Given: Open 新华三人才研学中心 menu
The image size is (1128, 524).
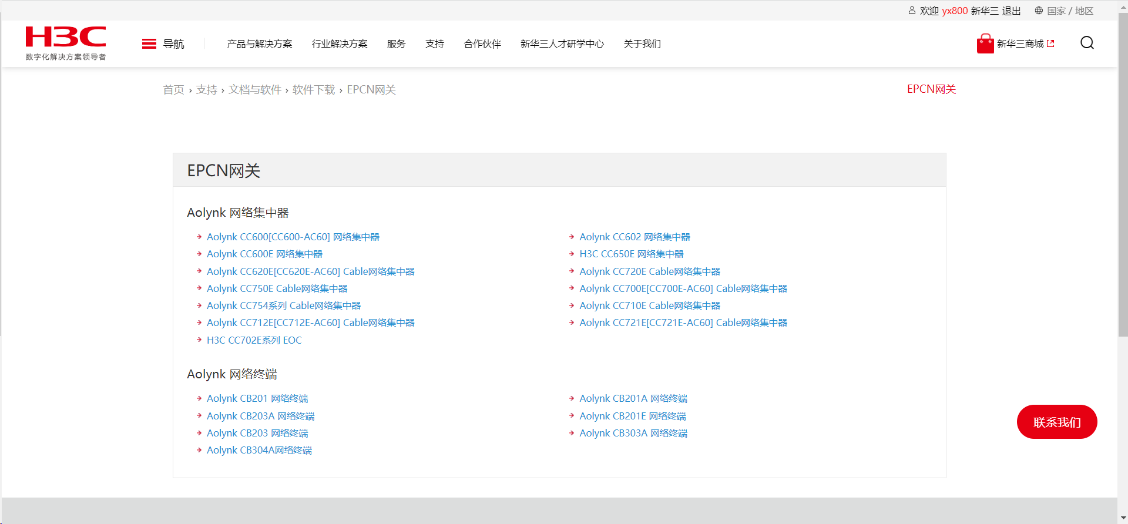Looking at the screenshot, I should (562, 44).
